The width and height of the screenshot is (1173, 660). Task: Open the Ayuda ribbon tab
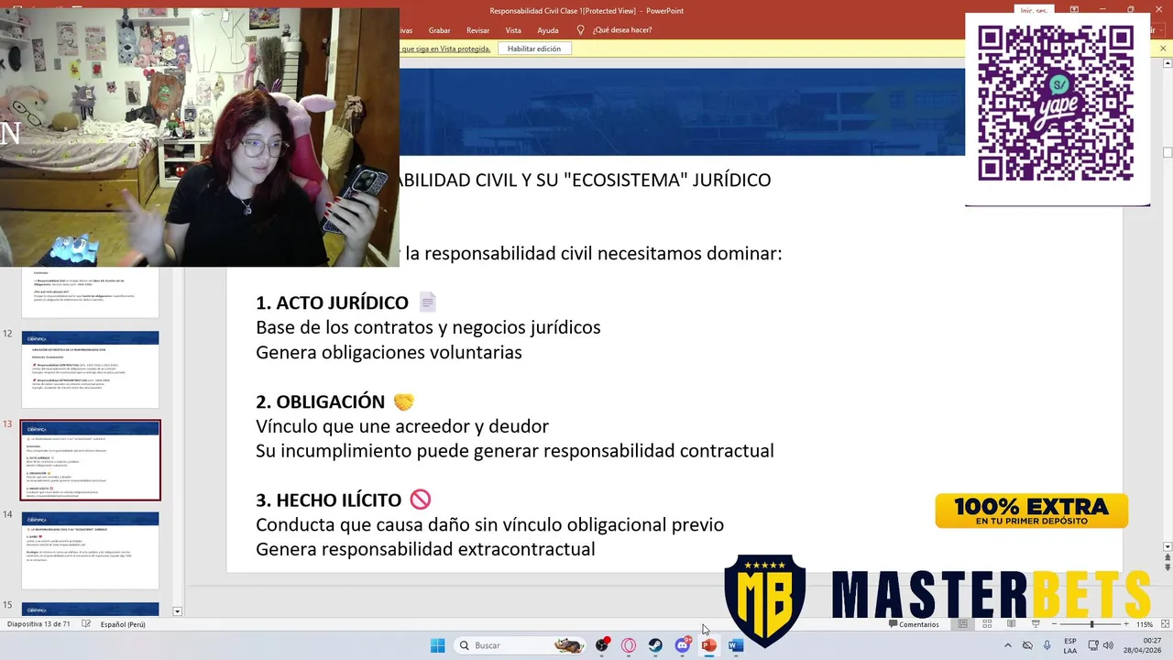point(548,30)
